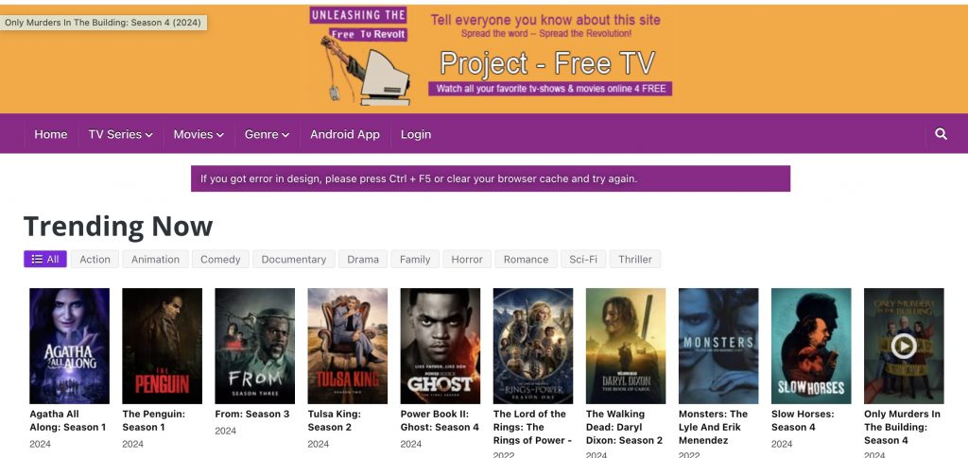Viewport: 968px width, 458px height.
Task: Expand the Movies dropdown menu
Action: pos(199,134)
